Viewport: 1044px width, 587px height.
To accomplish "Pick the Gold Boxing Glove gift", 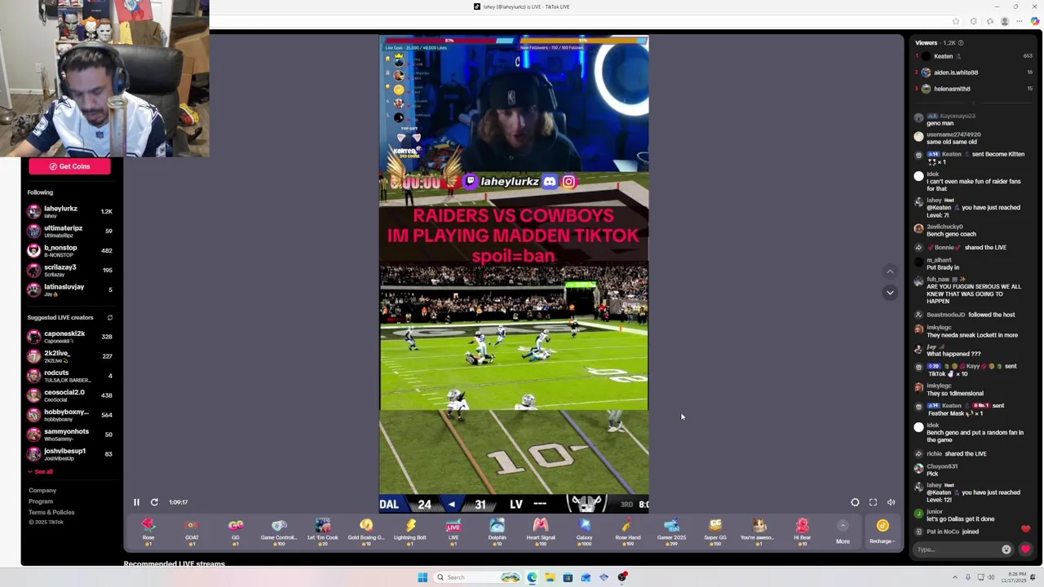I will 366,530.
